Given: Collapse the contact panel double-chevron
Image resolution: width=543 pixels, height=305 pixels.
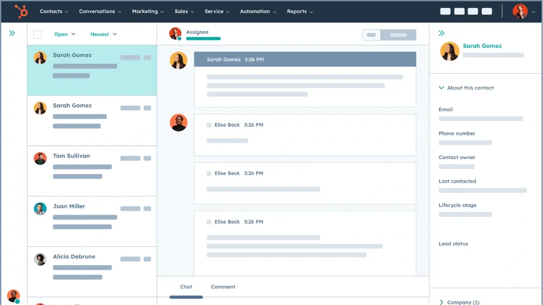Looking at the screenshot, I should pos(442,33).
